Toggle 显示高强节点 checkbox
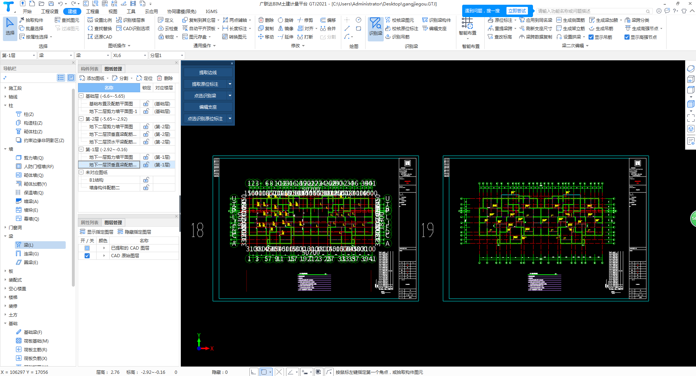 click(627, 37)
